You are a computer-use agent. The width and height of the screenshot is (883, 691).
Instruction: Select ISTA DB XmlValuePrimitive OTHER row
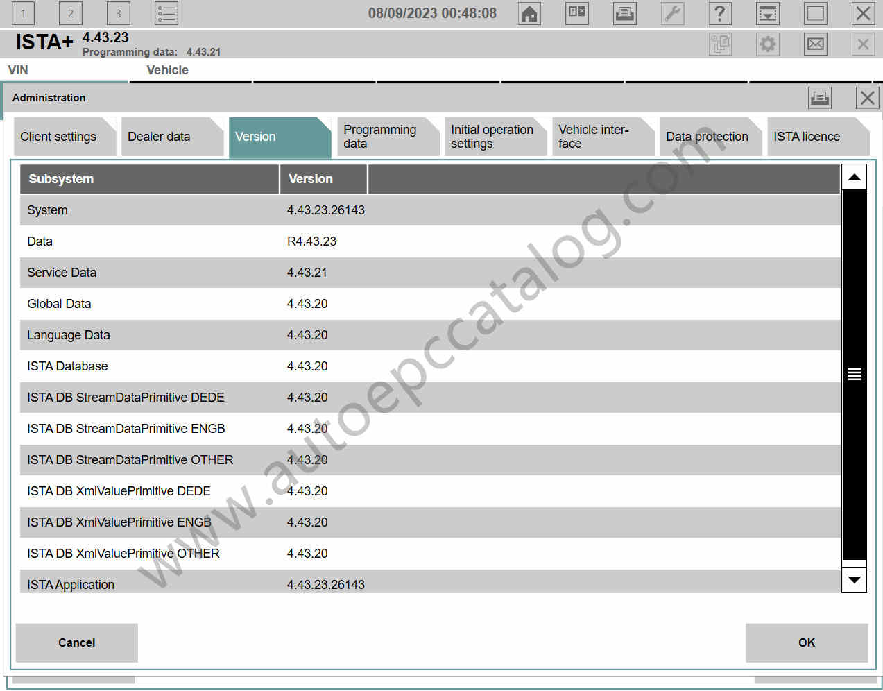(430, 554)
